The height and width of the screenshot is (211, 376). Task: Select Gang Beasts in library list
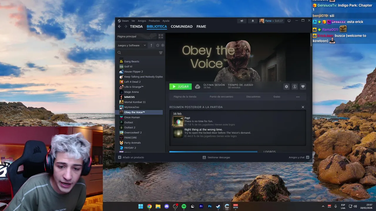pyautogui.click(x=141, y=62)
